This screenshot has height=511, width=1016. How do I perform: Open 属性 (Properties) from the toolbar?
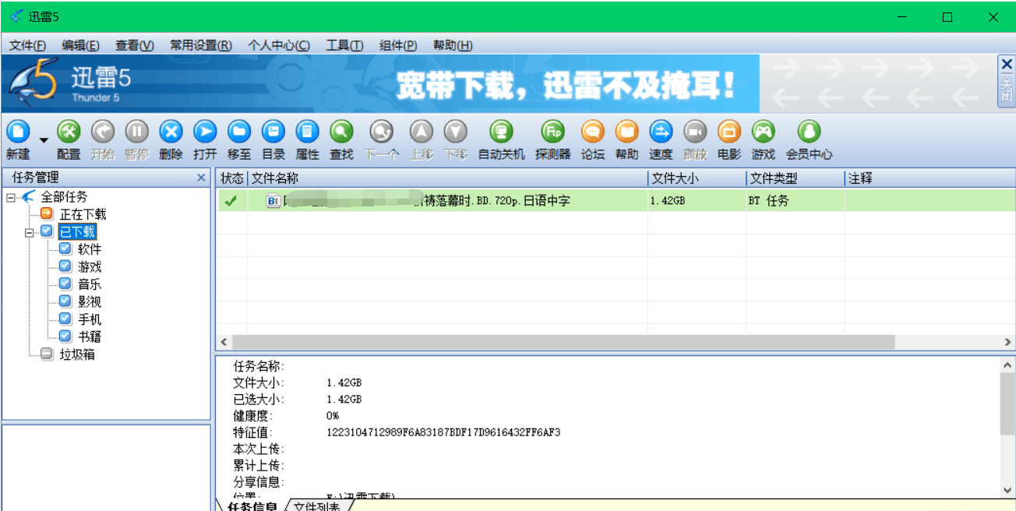point(308,132)
